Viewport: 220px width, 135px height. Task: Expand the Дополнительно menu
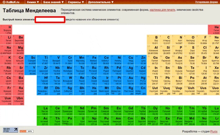pyautogui.click(x=101, y=2)
